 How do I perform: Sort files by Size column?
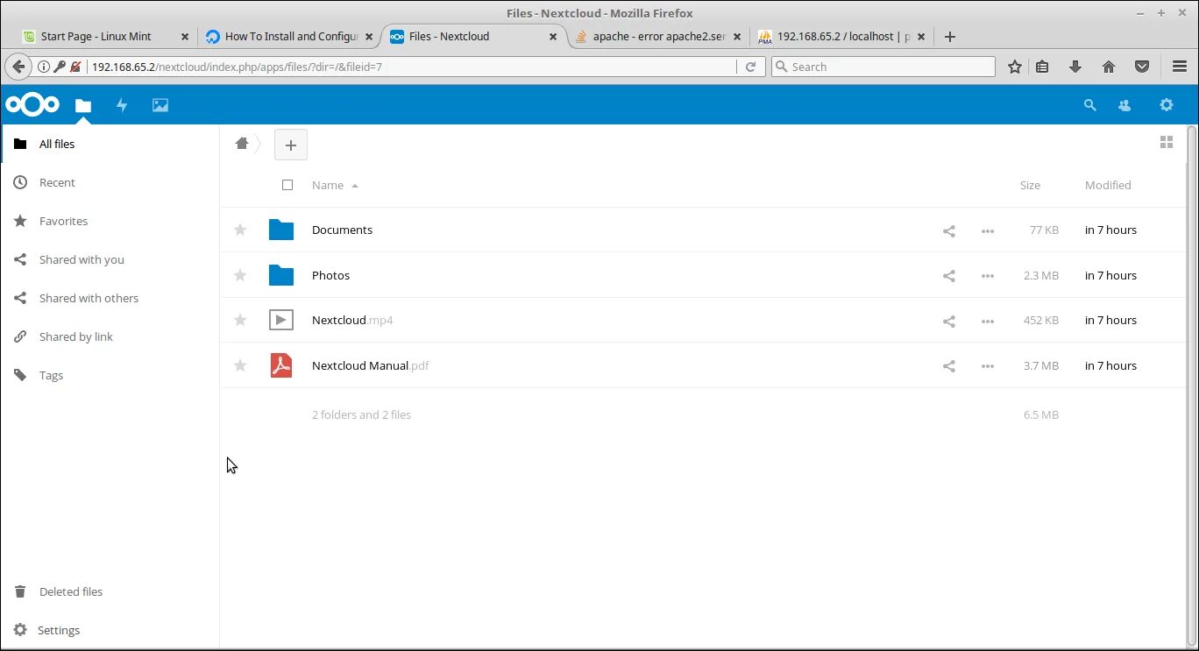pos(1030,185)
